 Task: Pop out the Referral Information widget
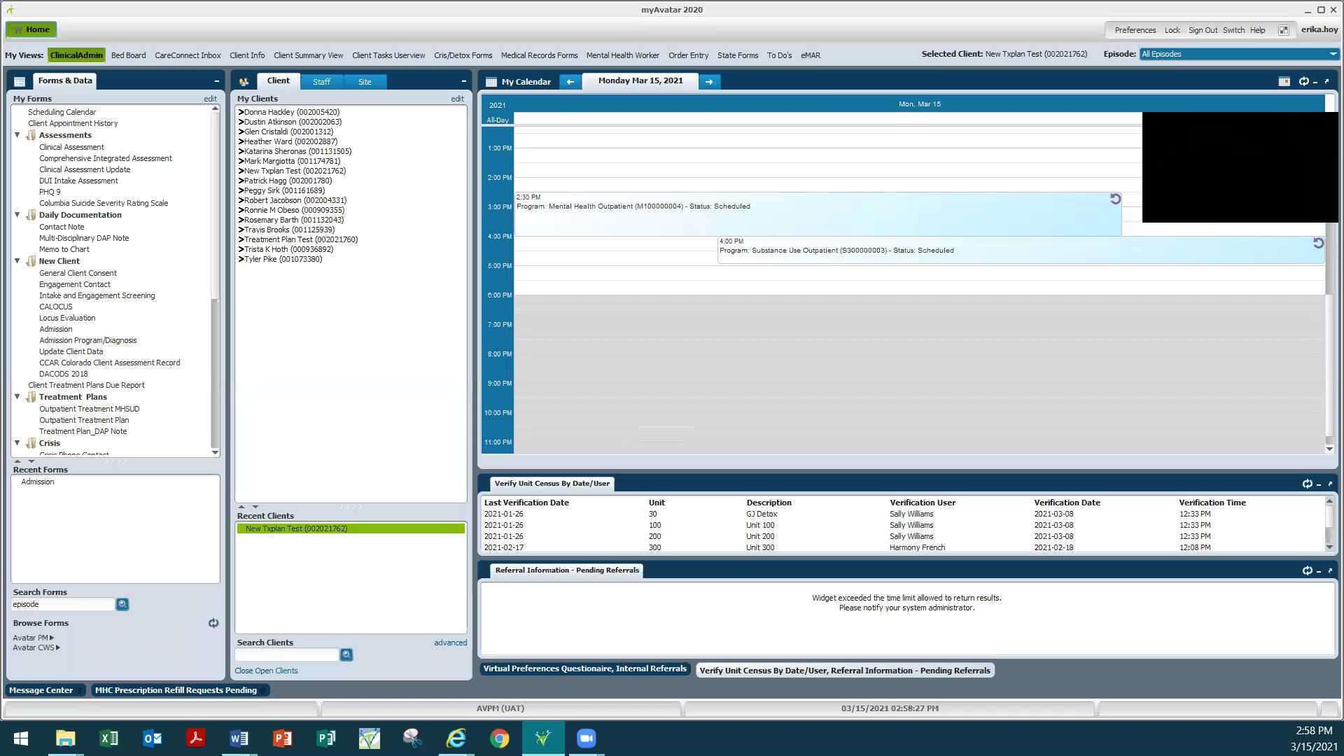point(1329,571)
